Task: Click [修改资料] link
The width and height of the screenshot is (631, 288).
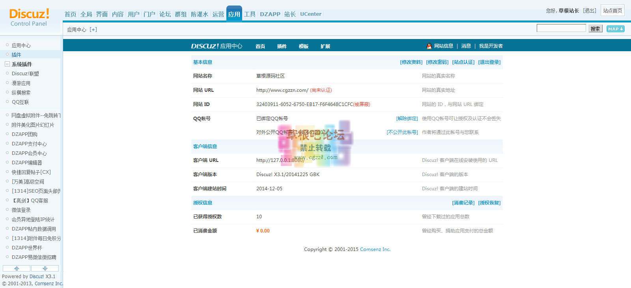Action: [411, 62]
